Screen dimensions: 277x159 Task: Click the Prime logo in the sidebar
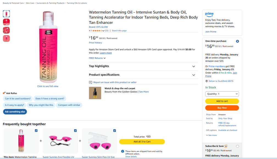coord(209,14)
